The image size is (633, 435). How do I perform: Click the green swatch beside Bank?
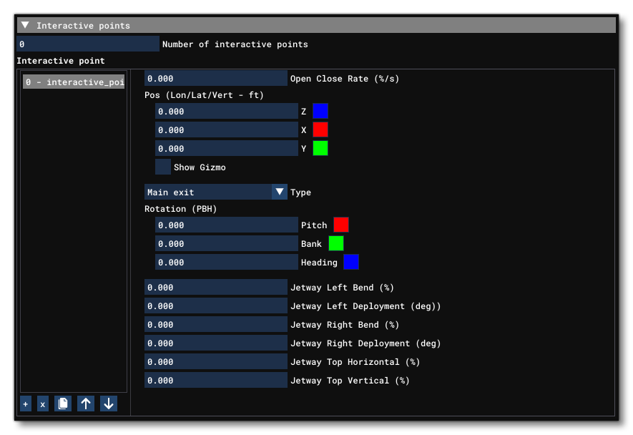[336, 243]
